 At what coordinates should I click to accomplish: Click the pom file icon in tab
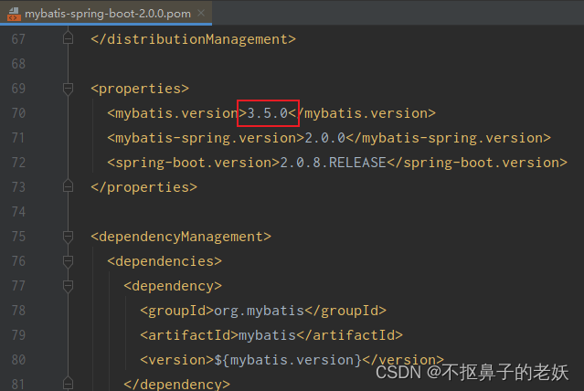click(x=14, y=14)
